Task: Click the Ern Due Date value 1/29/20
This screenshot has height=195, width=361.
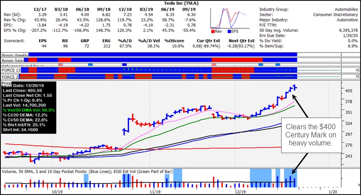Action: tap(351, 36)
